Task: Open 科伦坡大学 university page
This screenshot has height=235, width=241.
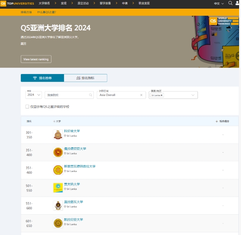Action: (72, 131)
